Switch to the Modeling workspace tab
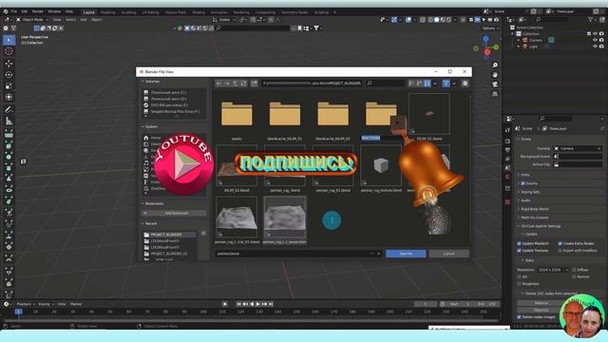The image size is (608, 342). pos(107,12)
